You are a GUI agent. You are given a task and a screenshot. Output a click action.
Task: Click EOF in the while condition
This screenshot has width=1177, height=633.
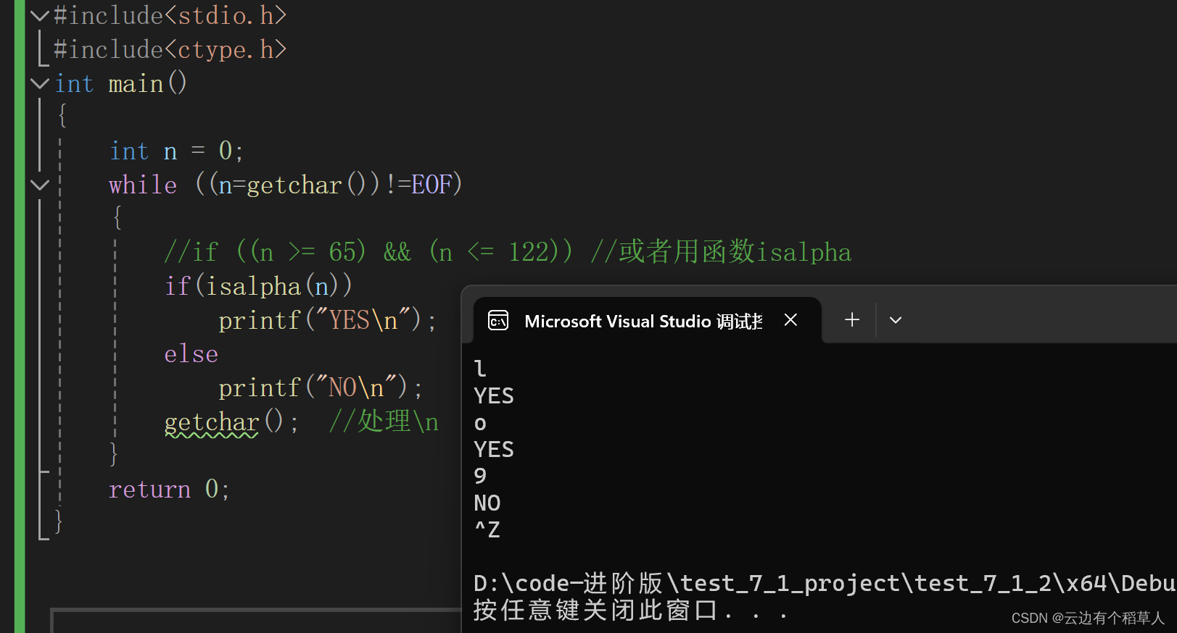coord(431,185)
